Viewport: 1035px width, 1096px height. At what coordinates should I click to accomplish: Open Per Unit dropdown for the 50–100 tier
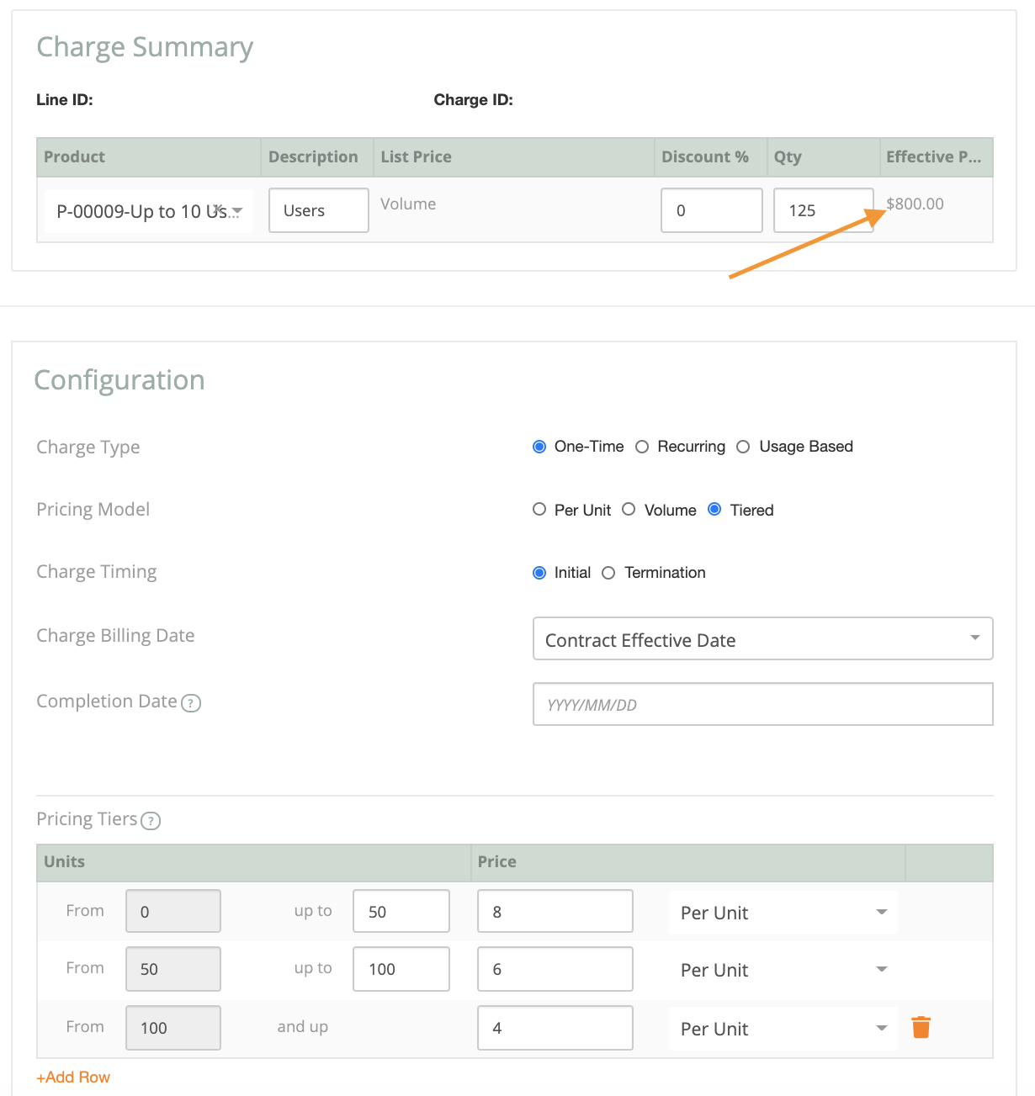pyautogui.click(x=783, y=970)
